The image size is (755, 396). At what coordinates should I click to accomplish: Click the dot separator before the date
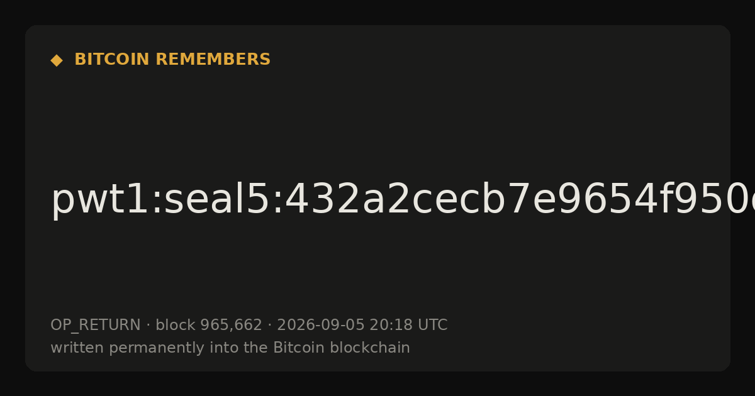270,326
